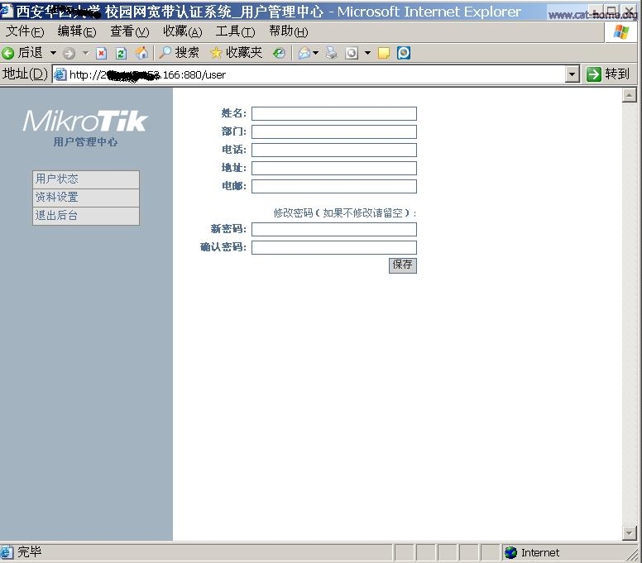Open the 文件(F) menu
This screenshot has width=642, height=563.
pyautogui.click(x=25, y=31)
